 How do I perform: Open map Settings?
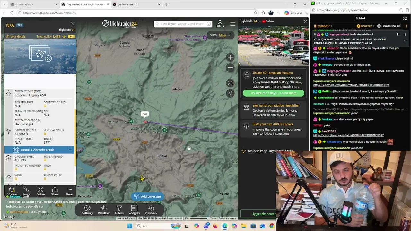point(87,210)
